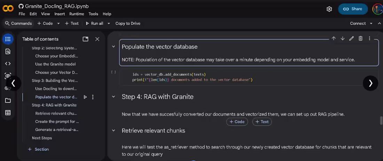This screenshot has width=383, height=161.
Task: Insert code cell via floating + Code button
Action: pos(237,122)
